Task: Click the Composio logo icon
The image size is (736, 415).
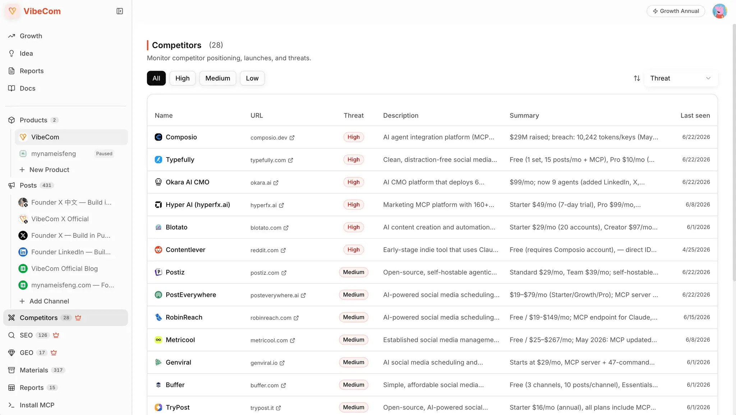Action: pos(158,137)
